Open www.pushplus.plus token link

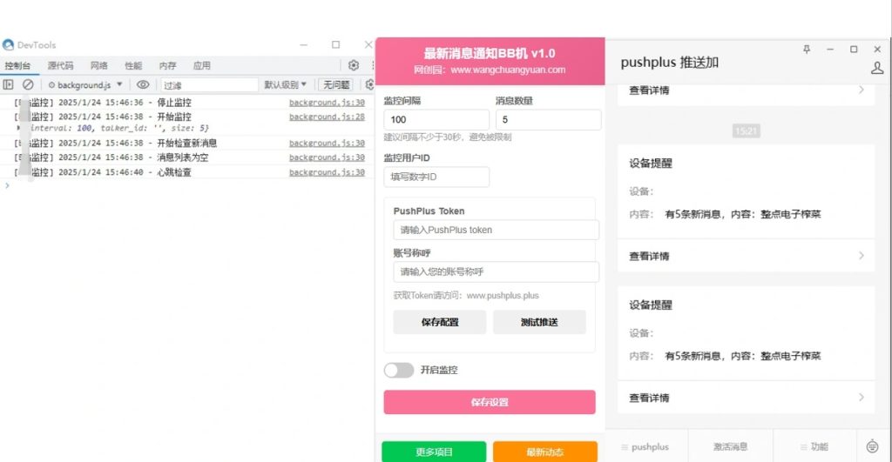503,296
